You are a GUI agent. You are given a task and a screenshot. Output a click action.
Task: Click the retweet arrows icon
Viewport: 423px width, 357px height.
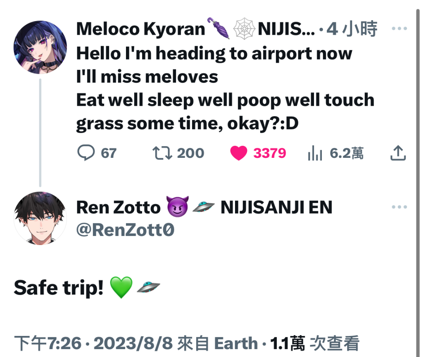(x=162, y=153)
